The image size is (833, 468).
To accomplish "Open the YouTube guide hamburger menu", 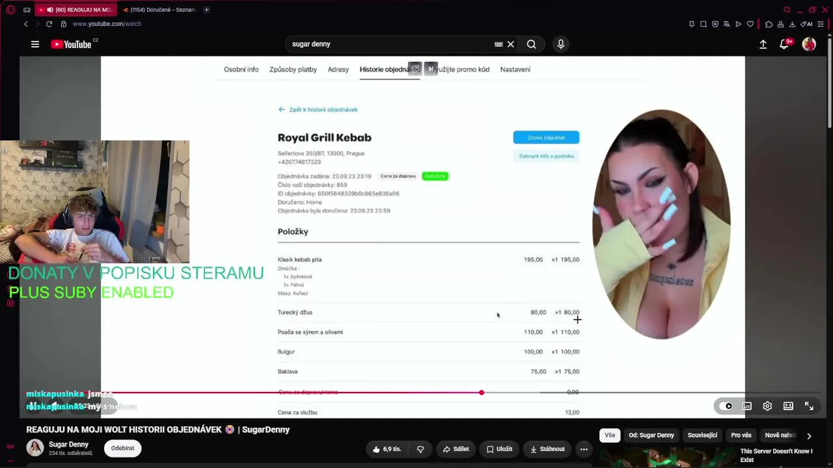I will [x=35, y=44].
